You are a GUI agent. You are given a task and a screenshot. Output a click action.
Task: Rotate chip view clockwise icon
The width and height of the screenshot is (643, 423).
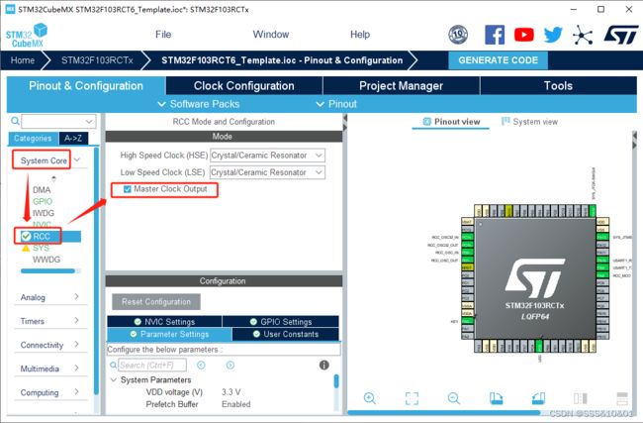tap(496, 398)
